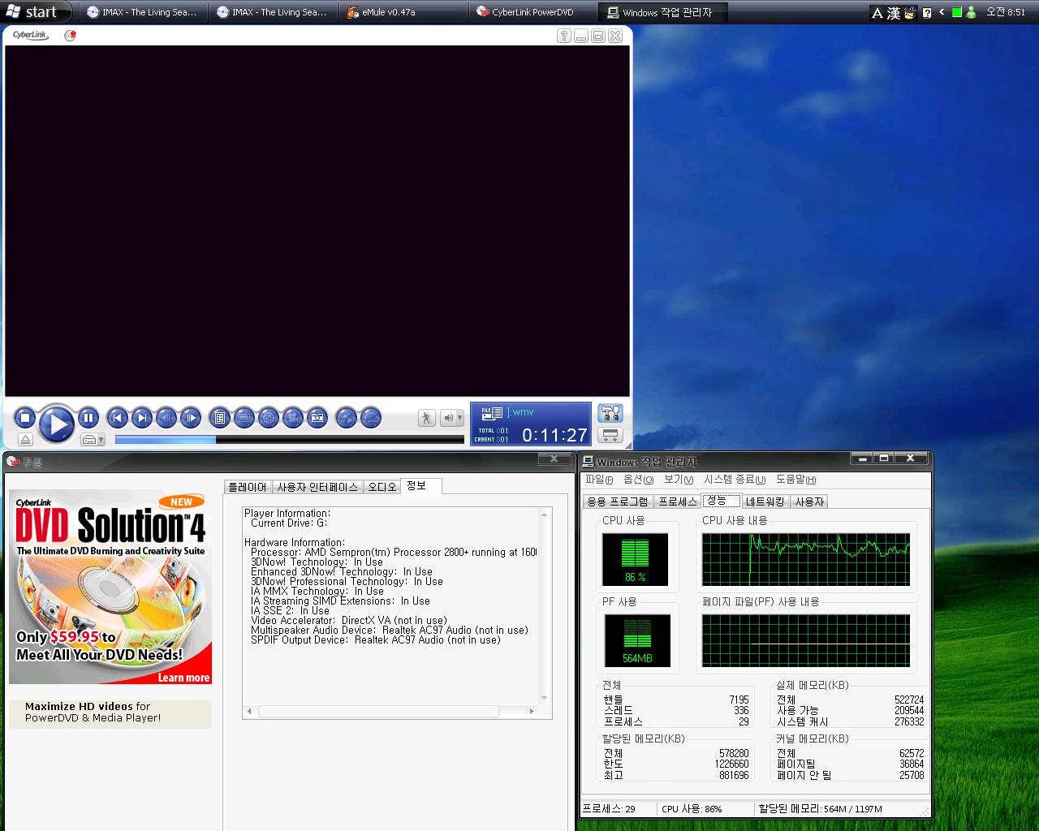
Task: Click the CPU usage history graph
Action: 806,559
